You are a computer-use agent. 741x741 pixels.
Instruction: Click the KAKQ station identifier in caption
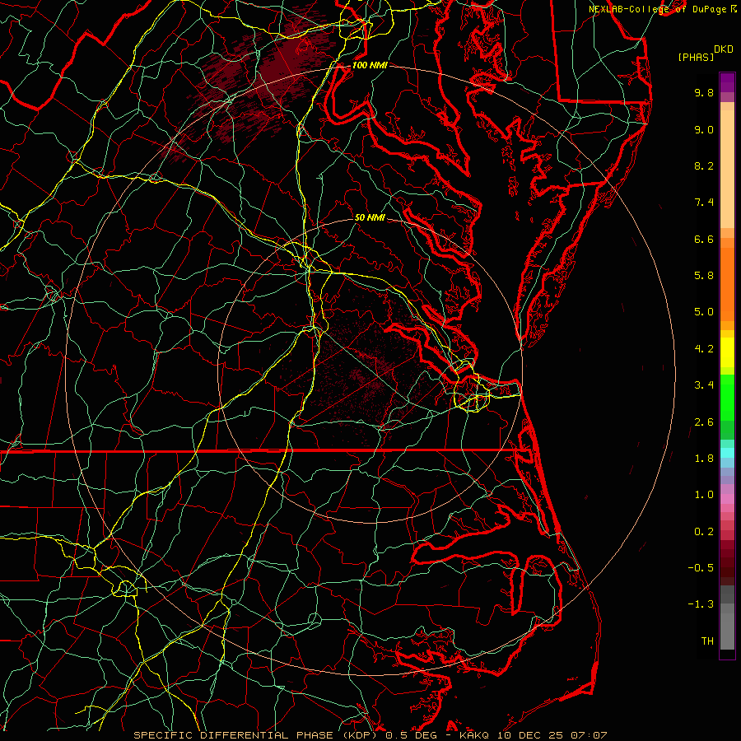point(474,735)
